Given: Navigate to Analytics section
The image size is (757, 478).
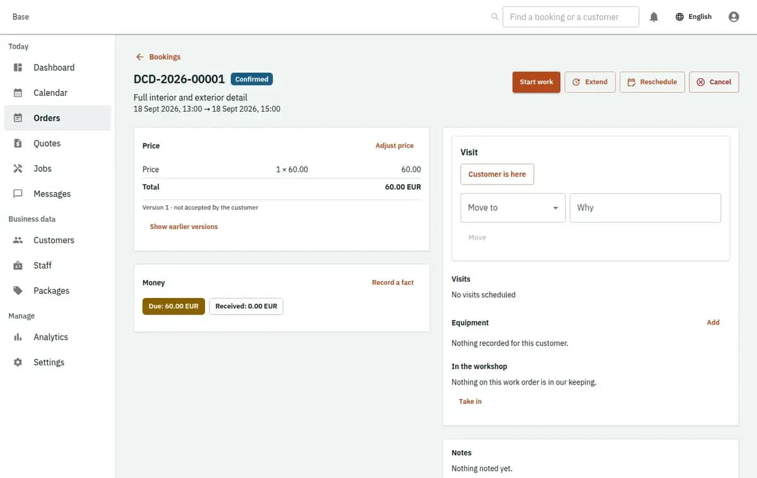Looking at the screenshot, I should [x=57, y=337].
